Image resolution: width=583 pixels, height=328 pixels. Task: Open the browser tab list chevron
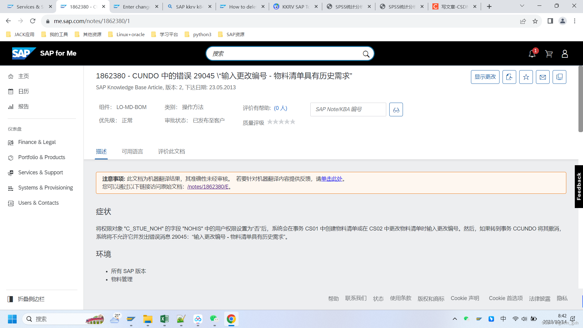(x=522, y=6)
